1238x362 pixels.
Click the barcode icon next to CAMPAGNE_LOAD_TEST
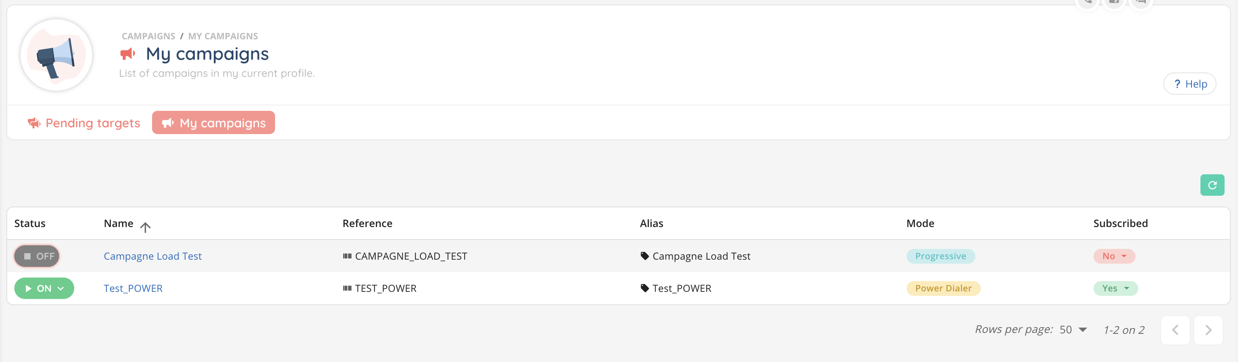click(x=347, y=257)
